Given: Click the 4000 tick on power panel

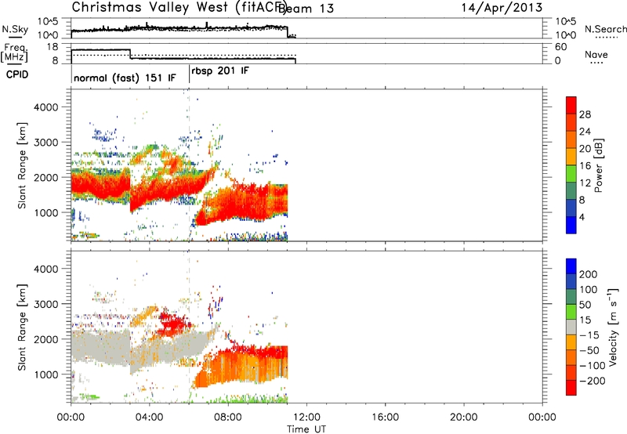Looking at the screenshot, I should coord(45,107).
